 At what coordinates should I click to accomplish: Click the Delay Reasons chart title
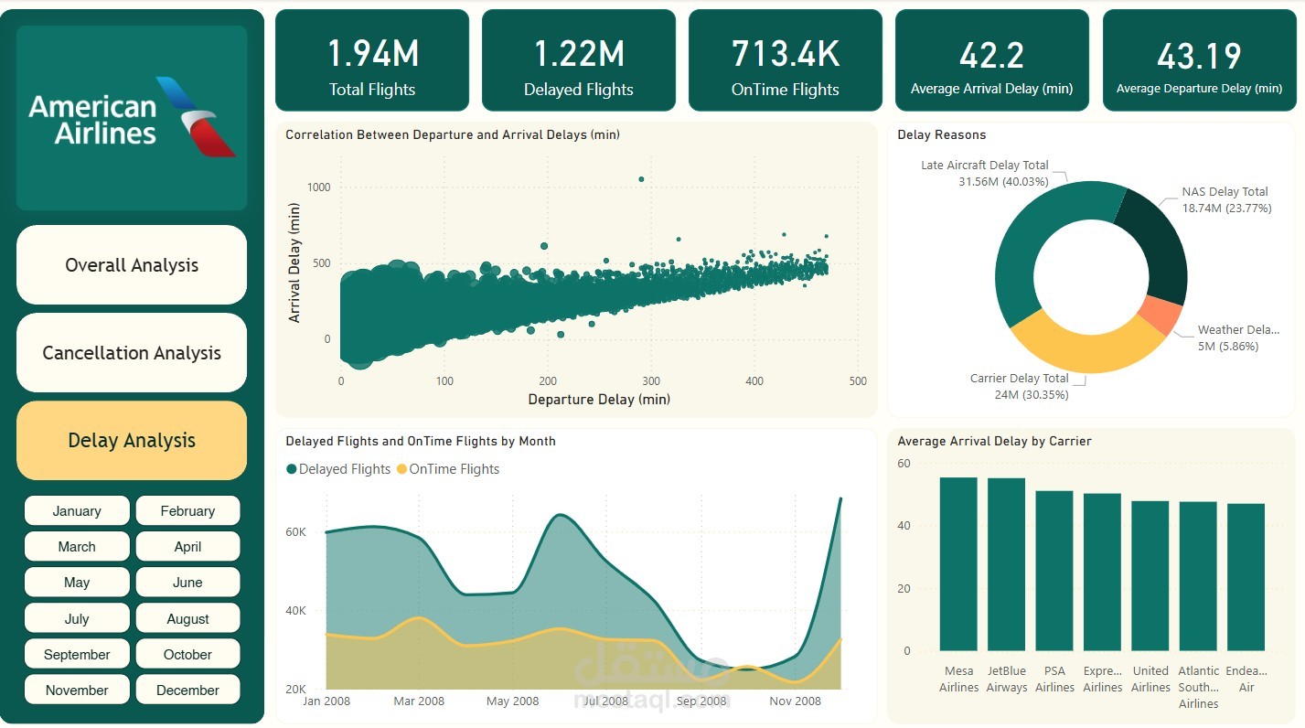942,134
